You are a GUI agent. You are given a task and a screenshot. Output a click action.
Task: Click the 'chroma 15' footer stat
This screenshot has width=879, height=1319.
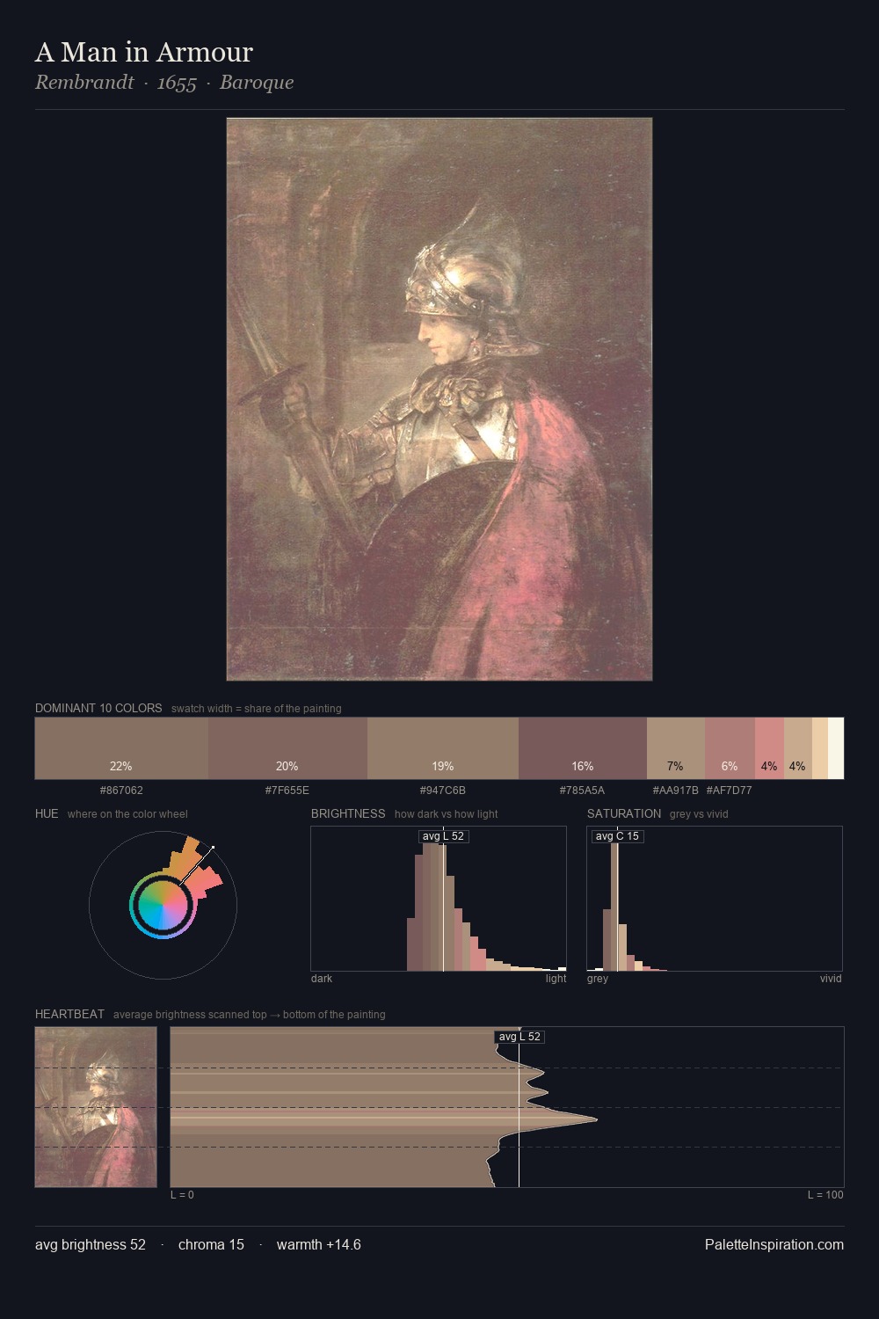(211, 1244)
